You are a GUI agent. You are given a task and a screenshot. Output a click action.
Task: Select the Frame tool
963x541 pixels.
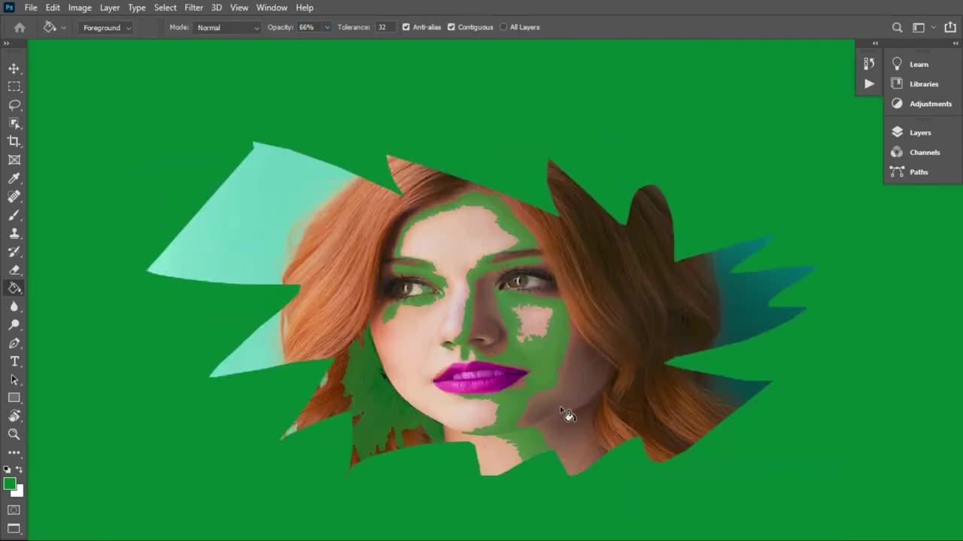(14, 160)
